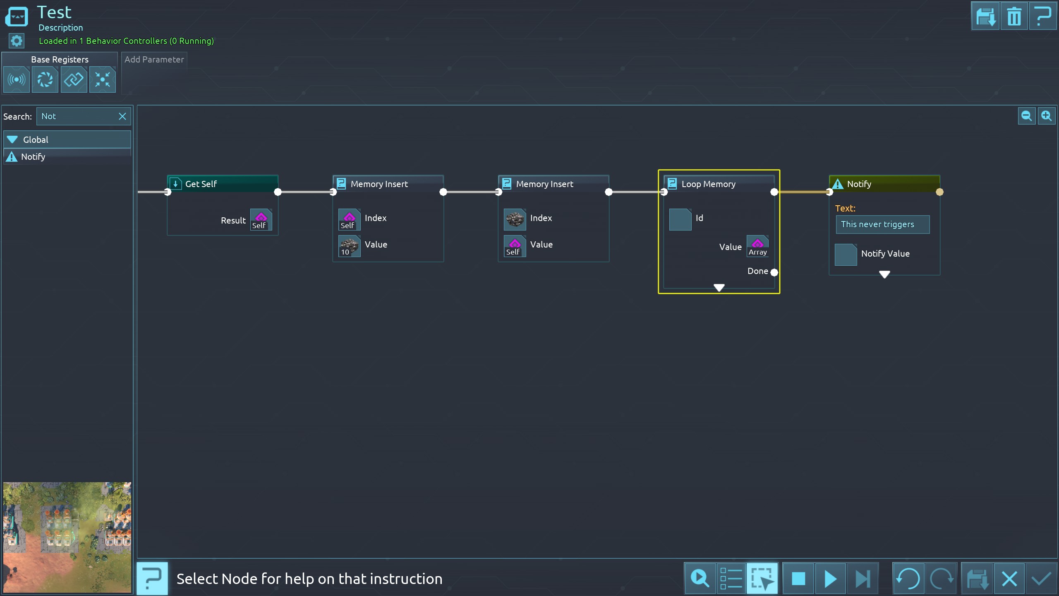
Task: Zoom in the node canvas
Action: (x=1046, y=116)
